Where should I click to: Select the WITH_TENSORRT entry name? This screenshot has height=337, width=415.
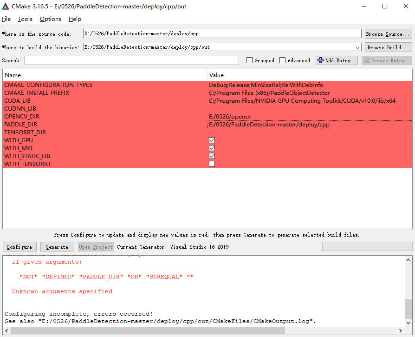coord(27,164)
